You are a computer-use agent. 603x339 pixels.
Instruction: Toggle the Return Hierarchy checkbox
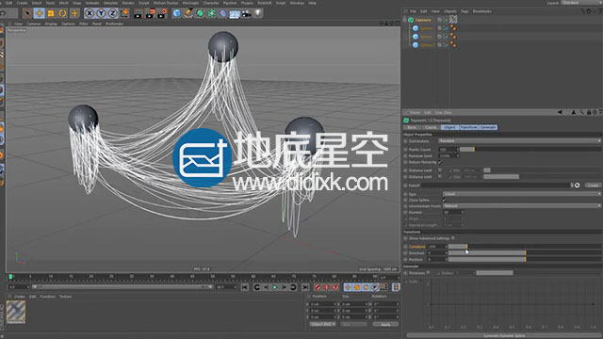pyautogui.click(x=440, y=162)
